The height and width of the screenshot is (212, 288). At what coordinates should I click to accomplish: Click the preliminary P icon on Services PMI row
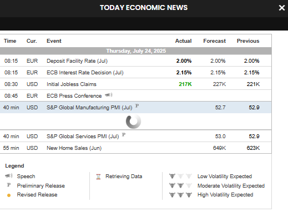[x=124, y=135]
